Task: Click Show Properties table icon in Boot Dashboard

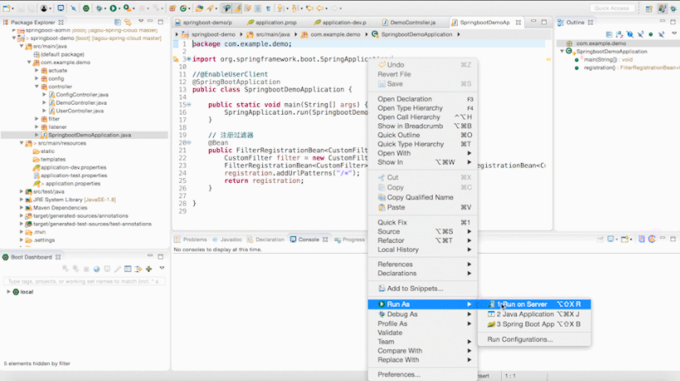Action: tap(128, 270)
